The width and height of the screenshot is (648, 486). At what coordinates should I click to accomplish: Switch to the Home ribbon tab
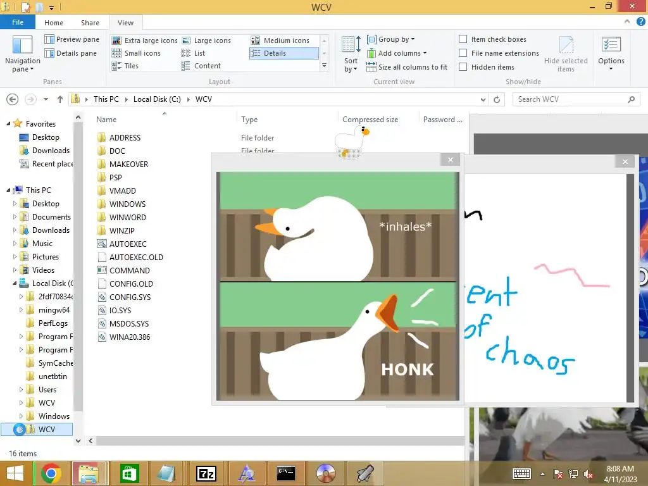[54, 23]
